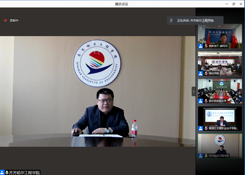245x175 pixels.
Task: Click the 齐齐哈尔工程学院 name label under main video
Action: click(24, 173)
